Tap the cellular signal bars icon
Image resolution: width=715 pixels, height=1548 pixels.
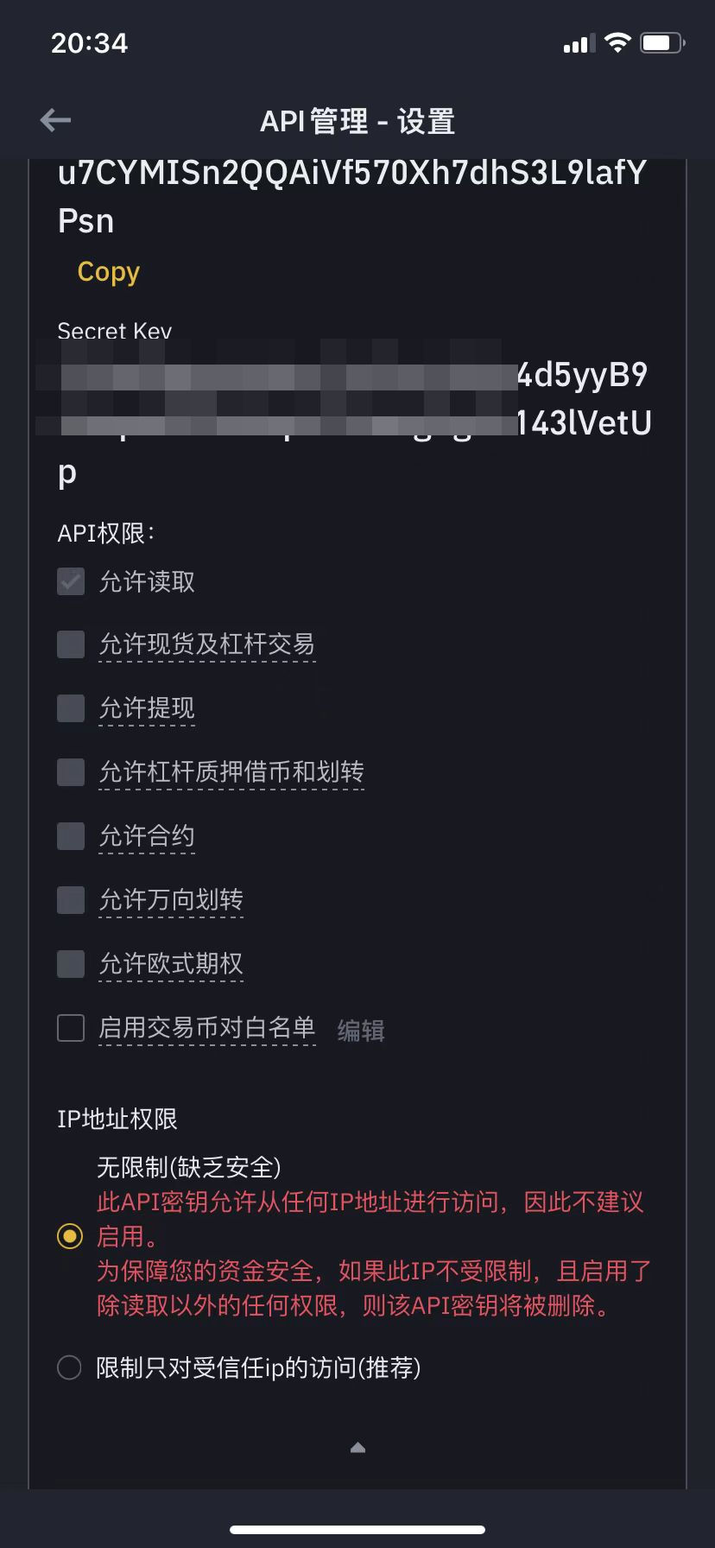pos(579,43)
